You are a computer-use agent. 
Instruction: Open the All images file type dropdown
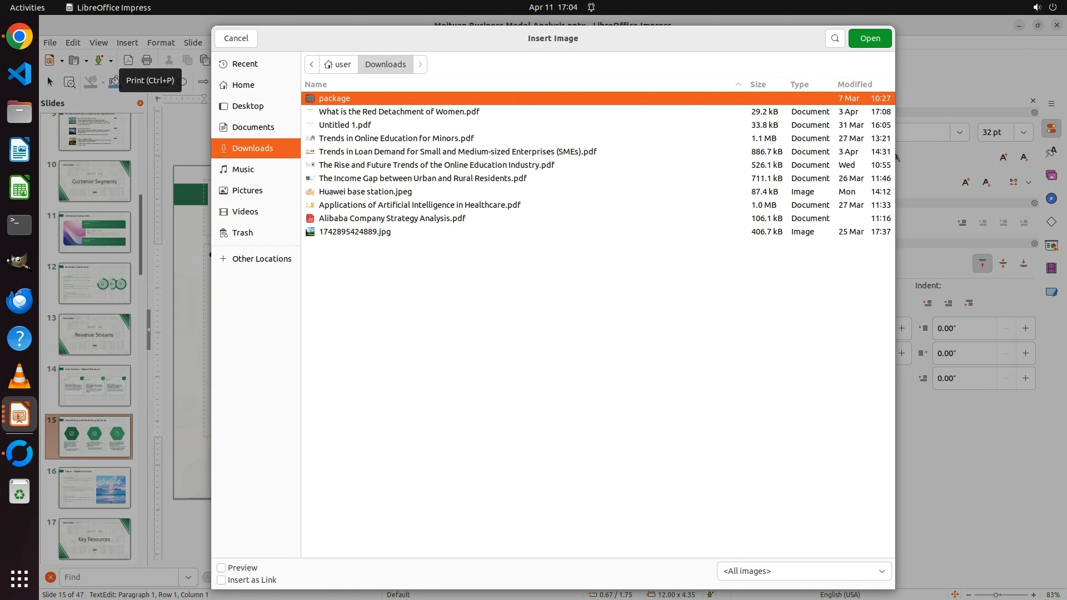(x=804, y=571)
